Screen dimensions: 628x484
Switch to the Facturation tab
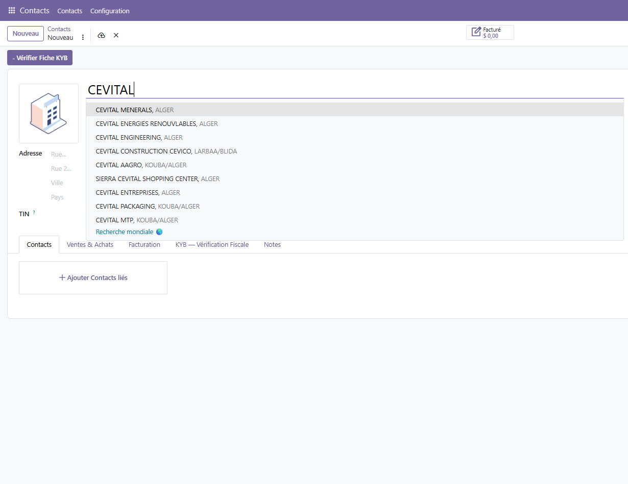[x=144, y=244]
